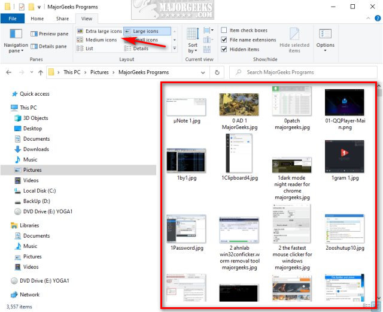Click the Up one level arrow
383x312 pixels.
(41, 72)
